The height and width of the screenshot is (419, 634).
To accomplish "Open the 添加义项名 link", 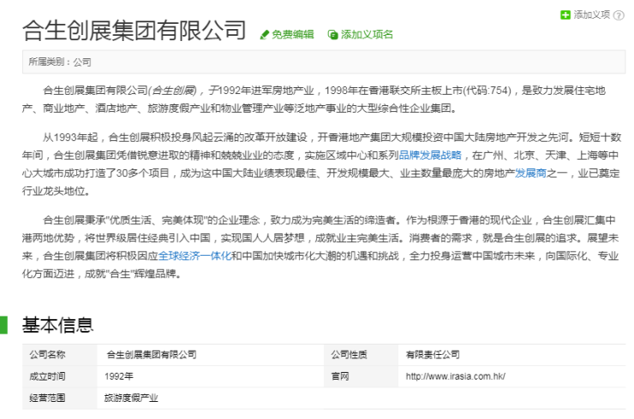I will [367, 34].
